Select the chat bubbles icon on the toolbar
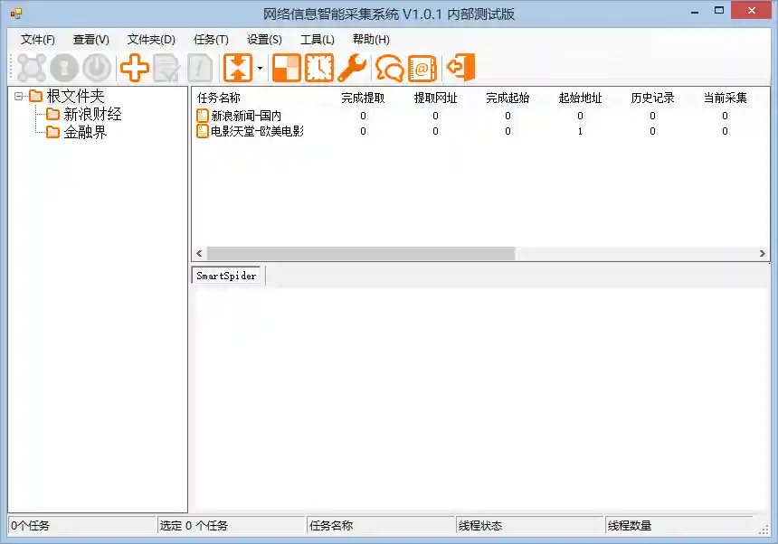 tap(388, 67)
